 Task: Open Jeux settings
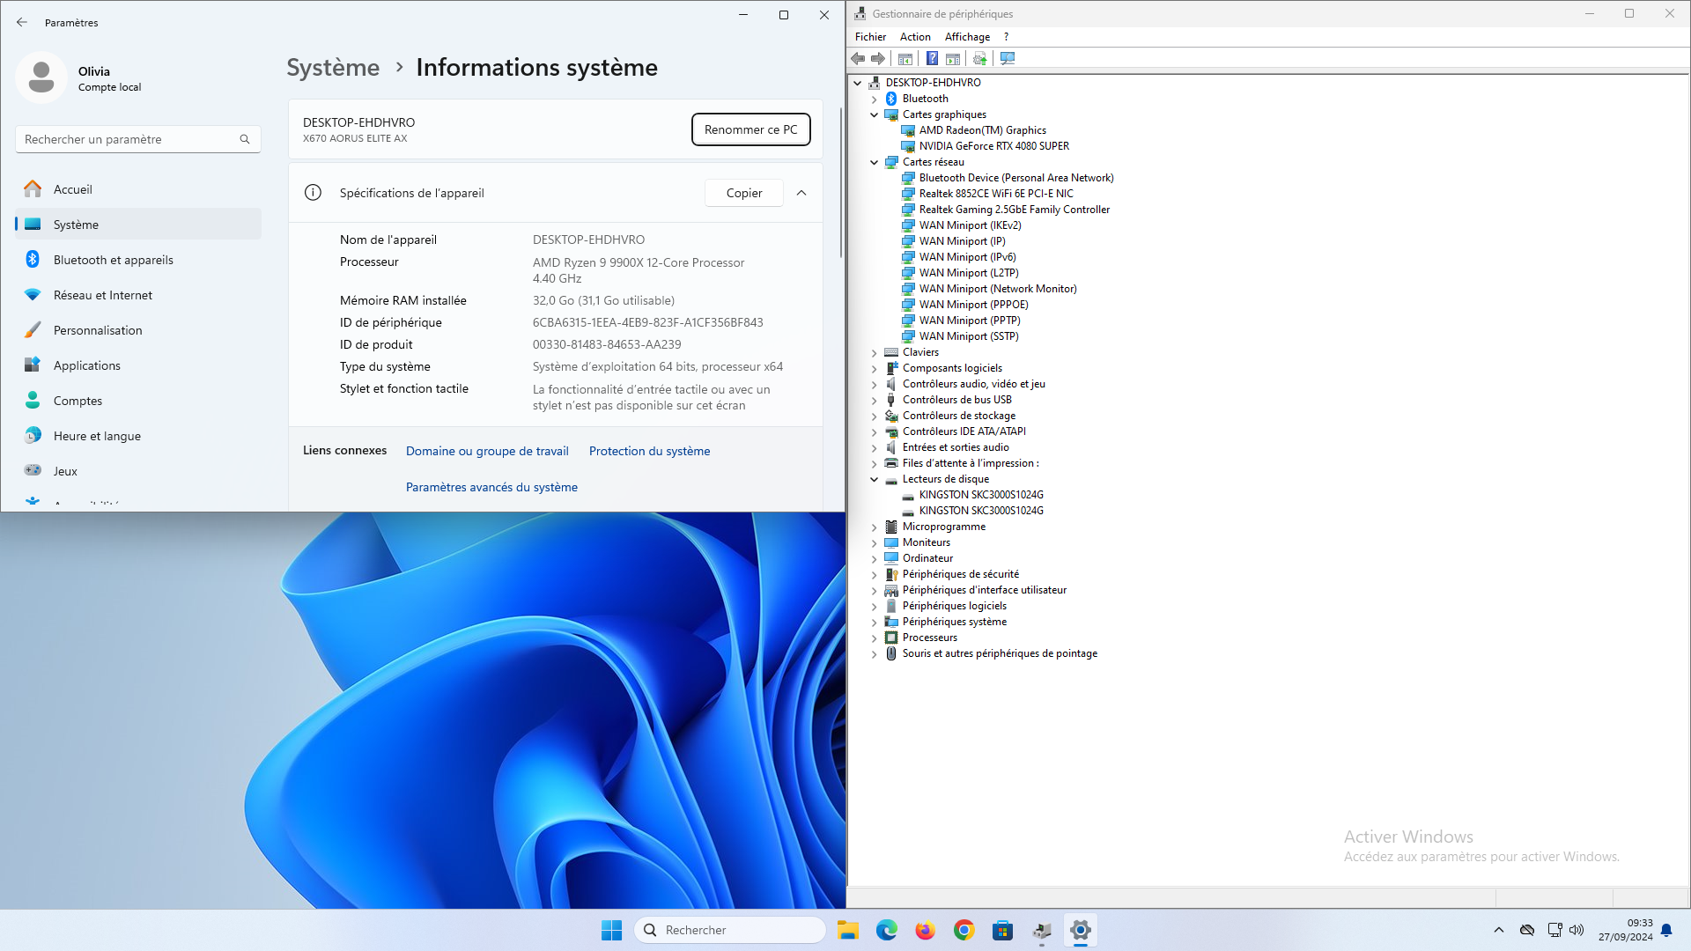[138, 471]
